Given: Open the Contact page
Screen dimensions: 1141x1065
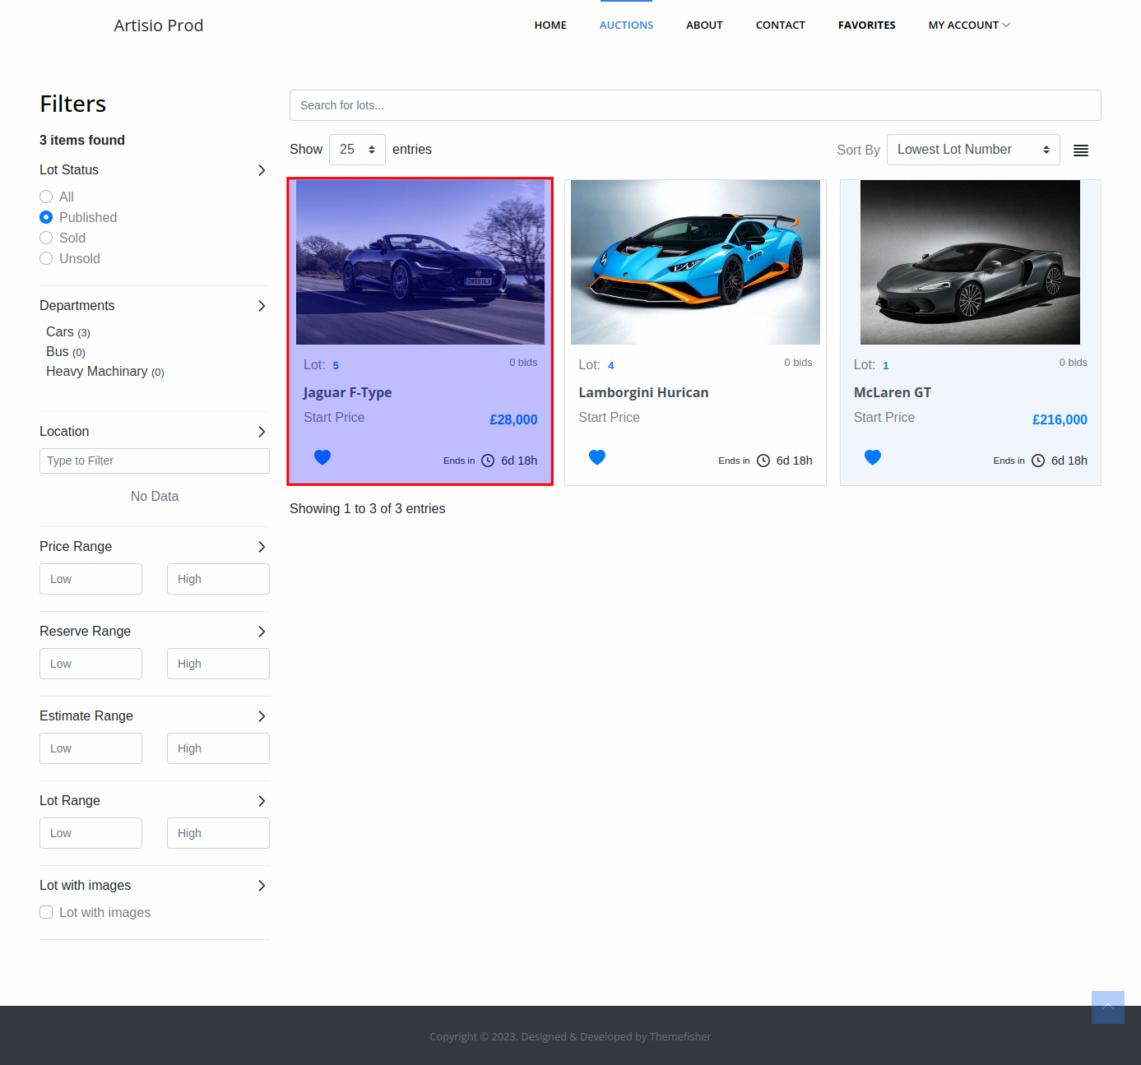Looking at the screenshot, I should (780, 25).
